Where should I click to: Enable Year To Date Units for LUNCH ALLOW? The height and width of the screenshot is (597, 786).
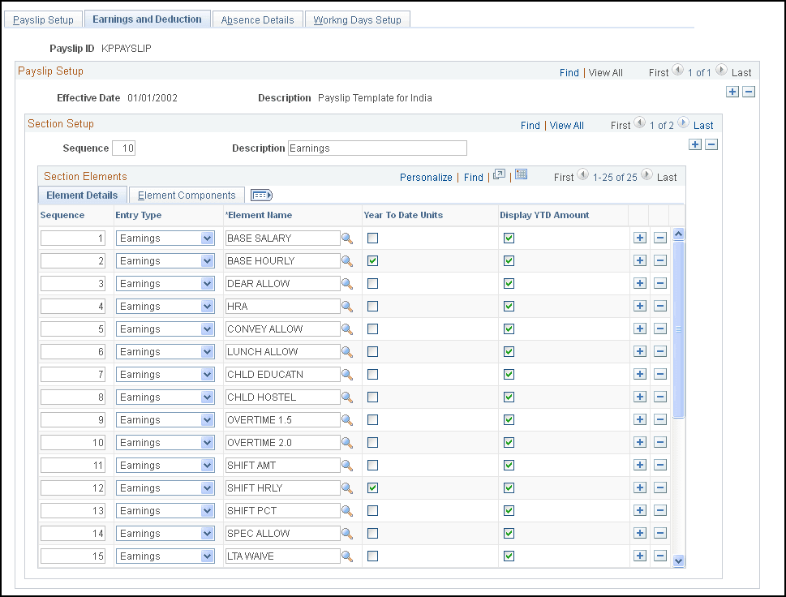click(x=372, y=352)
